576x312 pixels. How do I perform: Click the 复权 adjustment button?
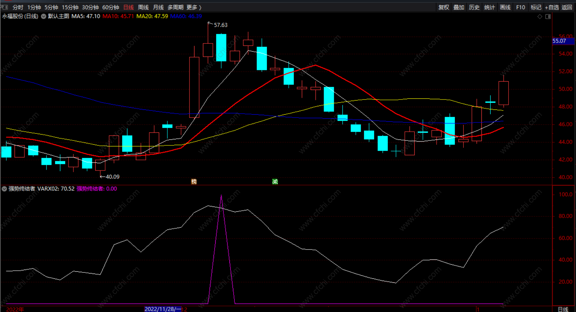[444, 7]
